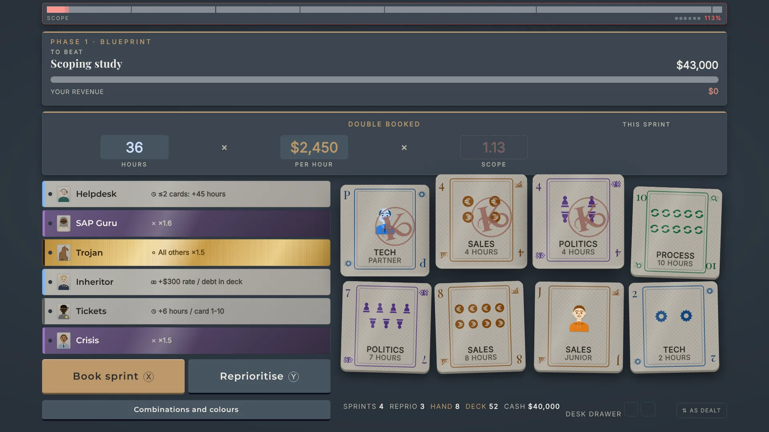This screenshot has height=432, width=769.
Task: Click the Tickets avatar icon
Action: pyautogui.click(x=64, y=311)
